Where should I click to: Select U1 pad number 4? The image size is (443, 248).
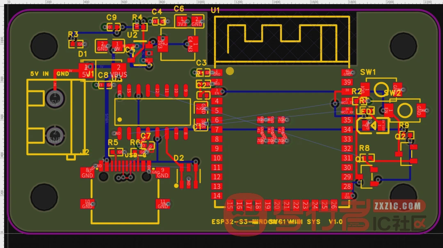(x=217, y=101)
